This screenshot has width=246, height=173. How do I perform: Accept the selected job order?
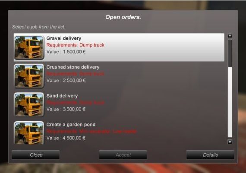(x=123, y=155)
